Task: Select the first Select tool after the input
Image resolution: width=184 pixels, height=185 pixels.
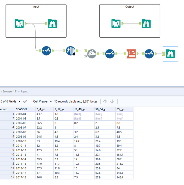Action: pos(46,51)
